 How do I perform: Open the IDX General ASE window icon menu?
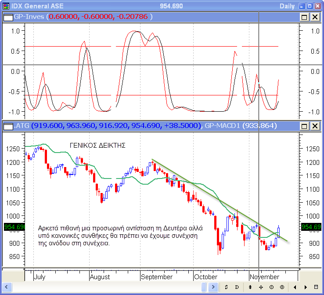[5, 6]
